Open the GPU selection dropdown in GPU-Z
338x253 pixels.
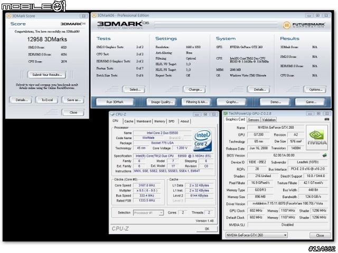click(x=257, y=235)
